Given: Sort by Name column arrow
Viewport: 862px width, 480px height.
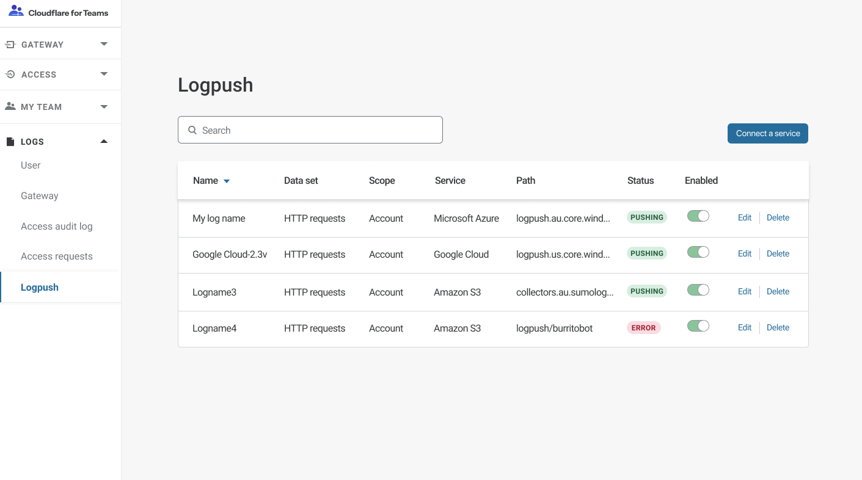Looking at the screenshot, I should pyautogui.click(x=227, y=181).
